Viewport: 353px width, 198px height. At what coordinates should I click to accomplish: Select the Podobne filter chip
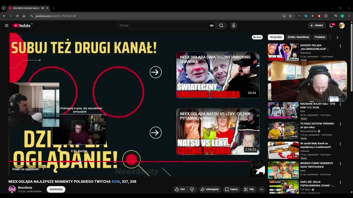(320, 37)
